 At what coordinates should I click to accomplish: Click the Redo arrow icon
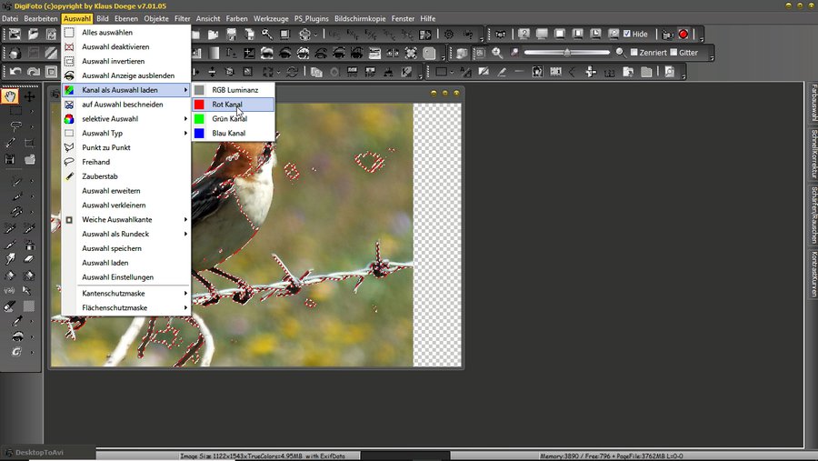tap(34, 72)
